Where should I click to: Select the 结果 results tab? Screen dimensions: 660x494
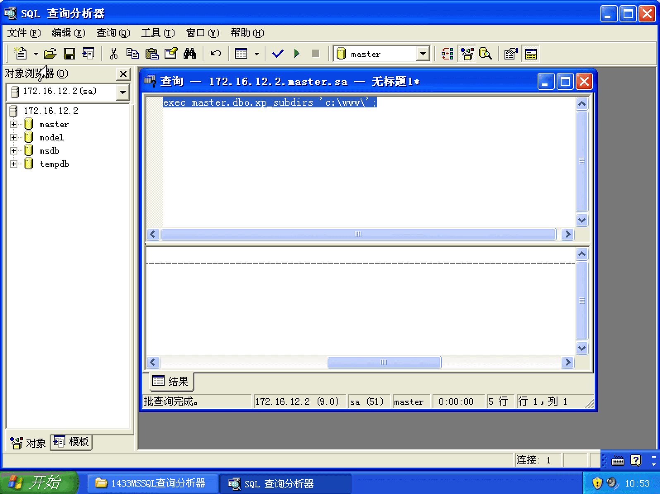[x=171, y=381]
